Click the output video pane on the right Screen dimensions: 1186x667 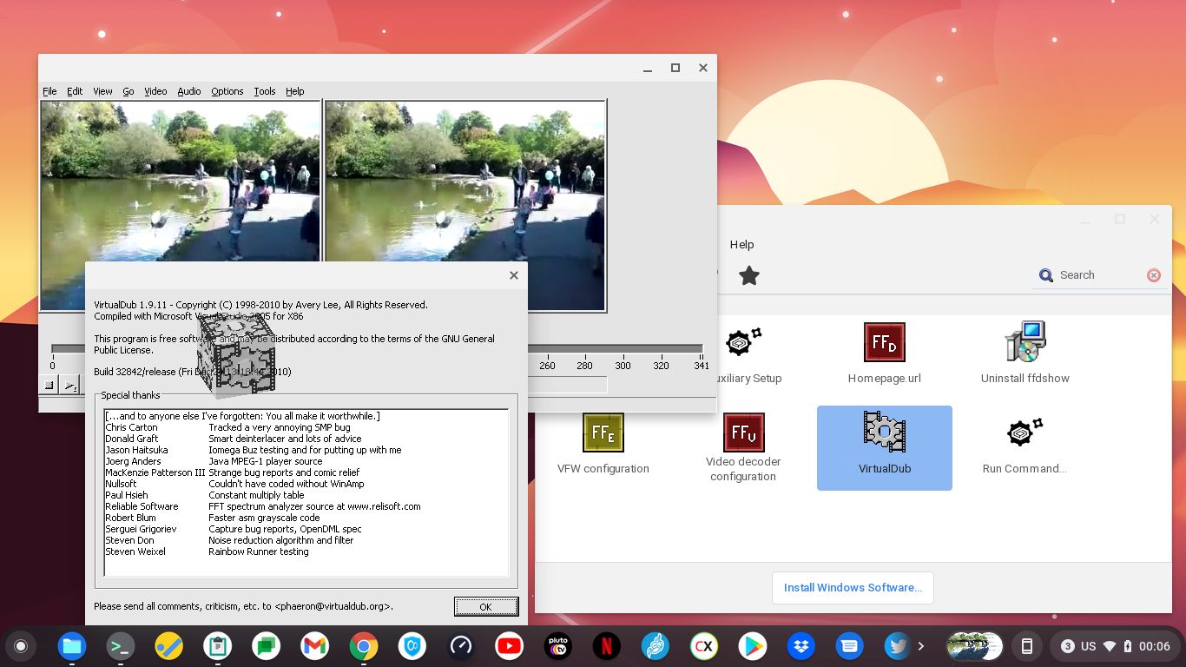465,206
